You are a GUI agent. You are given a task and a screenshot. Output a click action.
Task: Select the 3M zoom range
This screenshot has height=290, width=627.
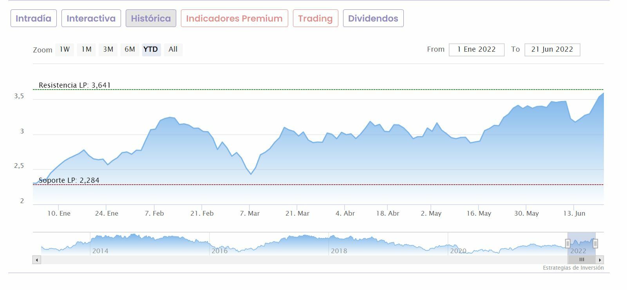click(x=108, y=49)
